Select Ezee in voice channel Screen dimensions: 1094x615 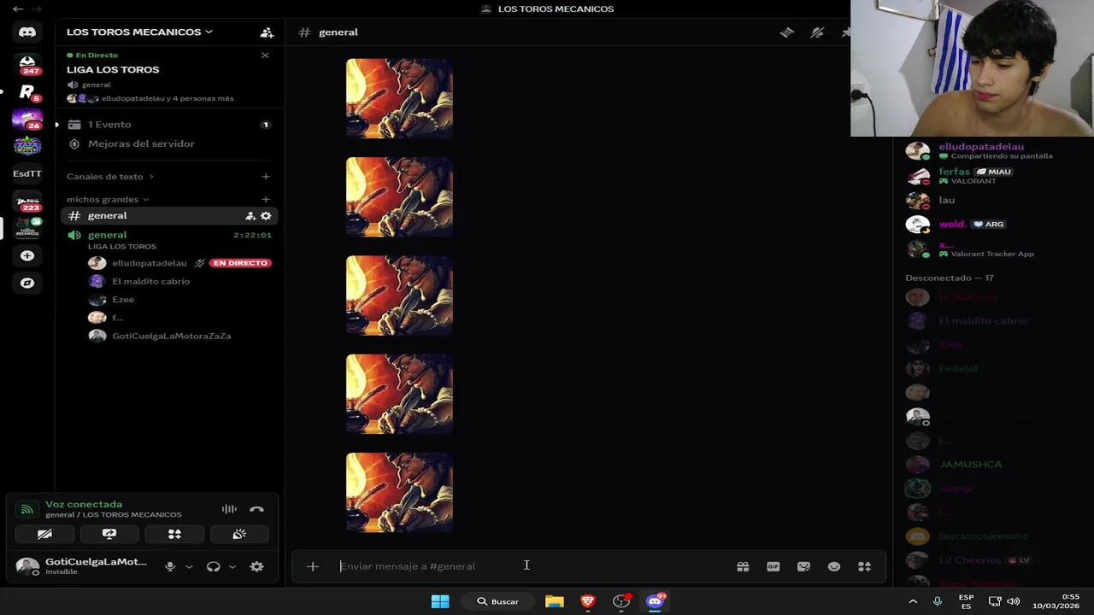(123, 300)
